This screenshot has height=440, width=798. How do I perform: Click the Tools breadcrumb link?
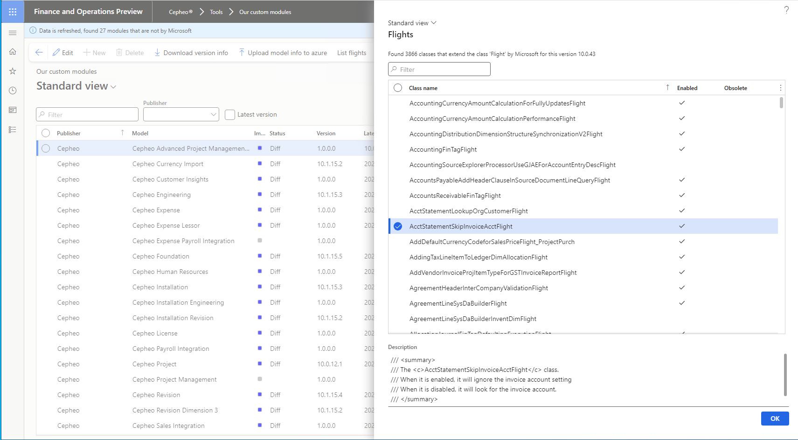[216, 12]
